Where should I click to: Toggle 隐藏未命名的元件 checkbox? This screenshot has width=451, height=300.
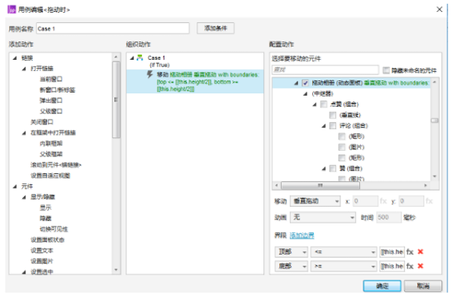pyautogui.click(x=386, y=70)
